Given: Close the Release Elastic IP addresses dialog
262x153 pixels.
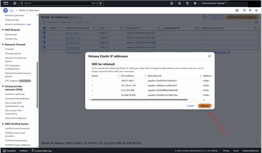Looking at the screenshot, I should click(209, 56).
